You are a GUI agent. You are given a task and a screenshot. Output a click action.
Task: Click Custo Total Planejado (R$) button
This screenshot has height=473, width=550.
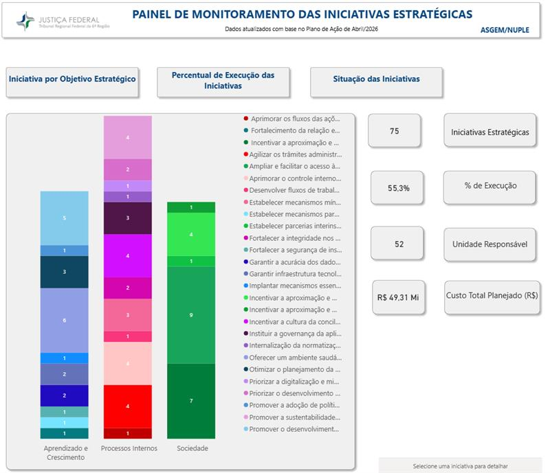[492, 297]
